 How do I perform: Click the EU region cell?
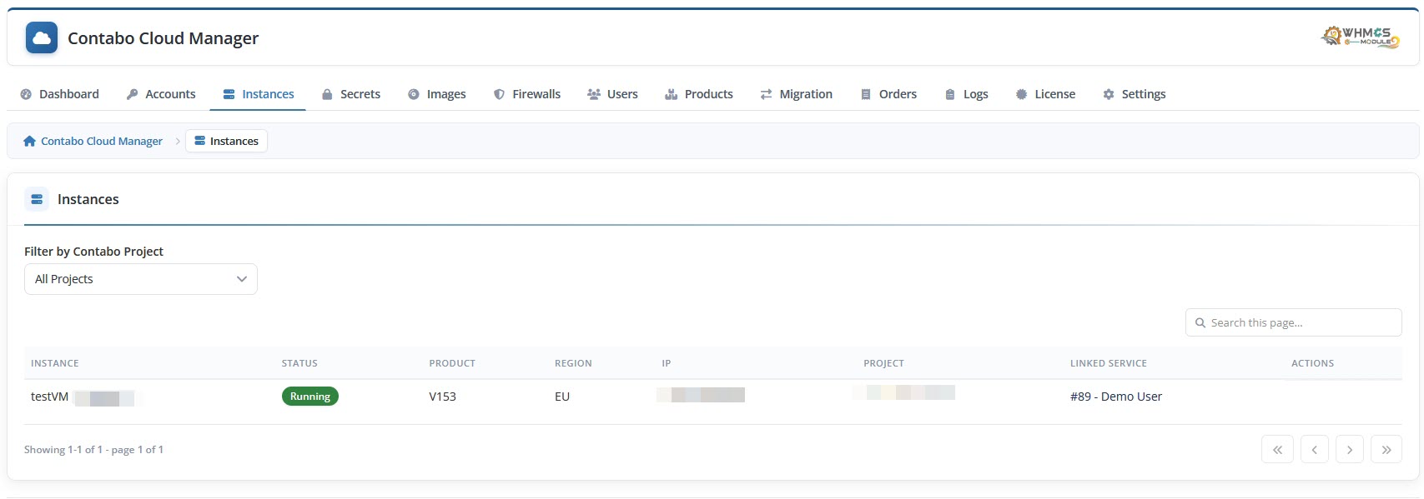coord(562,397)
